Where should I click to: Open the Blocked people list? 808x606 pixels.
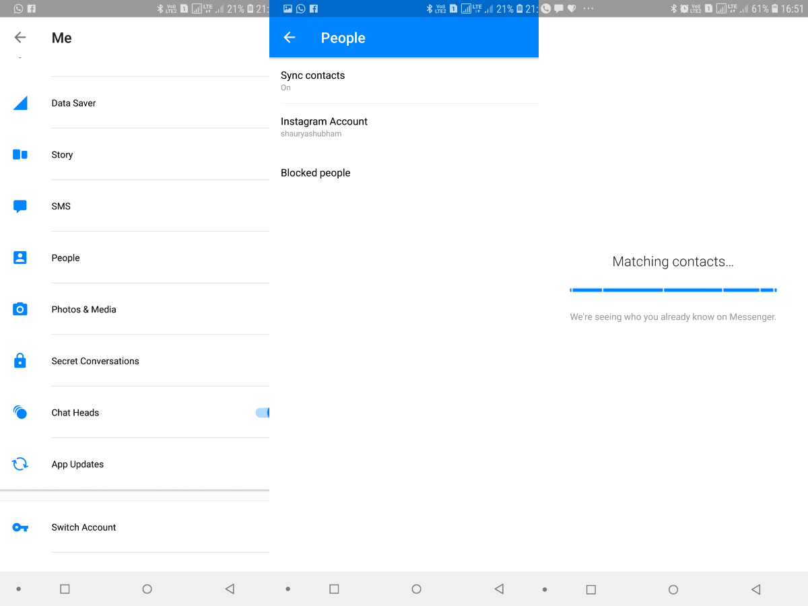click(x=315, y=172)
